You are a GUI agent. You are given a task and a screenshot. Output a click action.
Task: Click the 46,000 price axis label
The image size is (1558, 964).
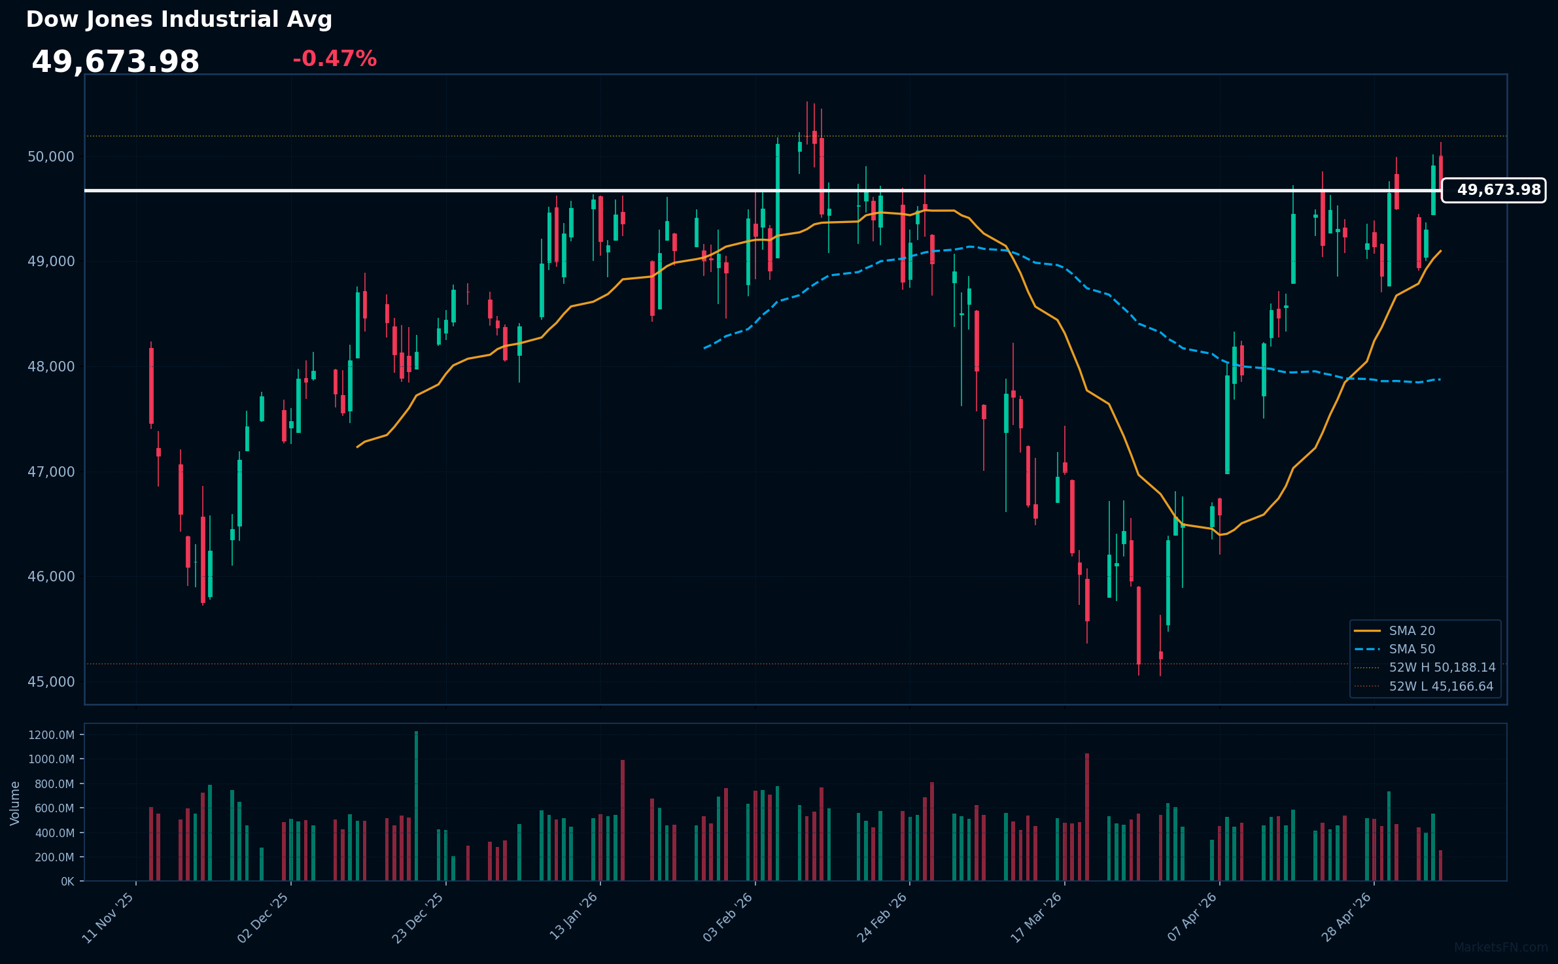[x=51, y=577]
